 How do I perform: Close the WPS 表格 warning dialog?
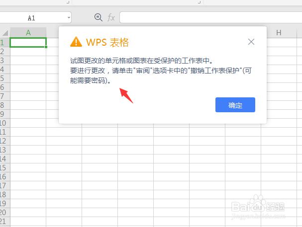(x=251, y=42)
